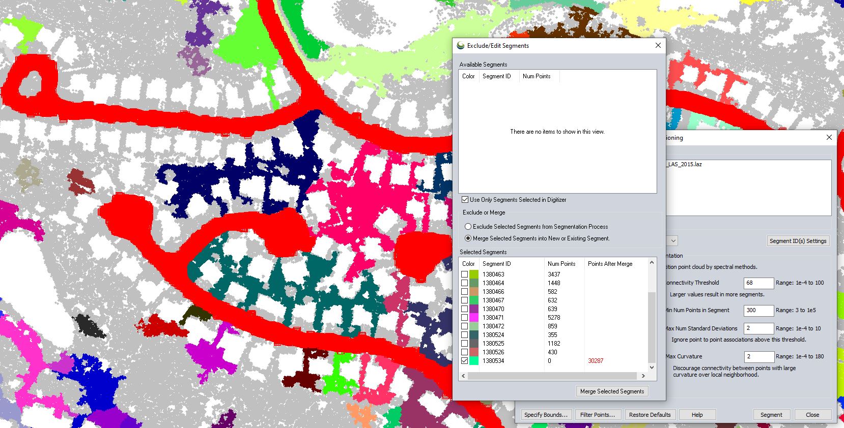The image size is (844, 428).
Task: Check the box for segment 1380467
Action: pyautogui.click(x=464, y=300)
